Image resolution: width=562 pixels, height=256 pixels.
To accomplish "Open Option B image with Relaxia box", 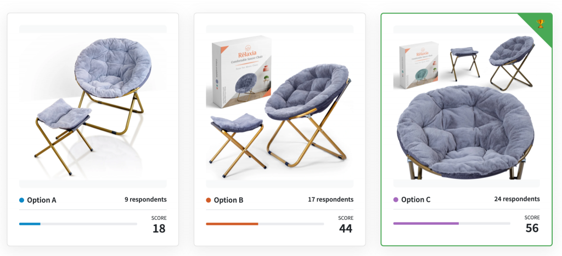I will click(279, 107).
